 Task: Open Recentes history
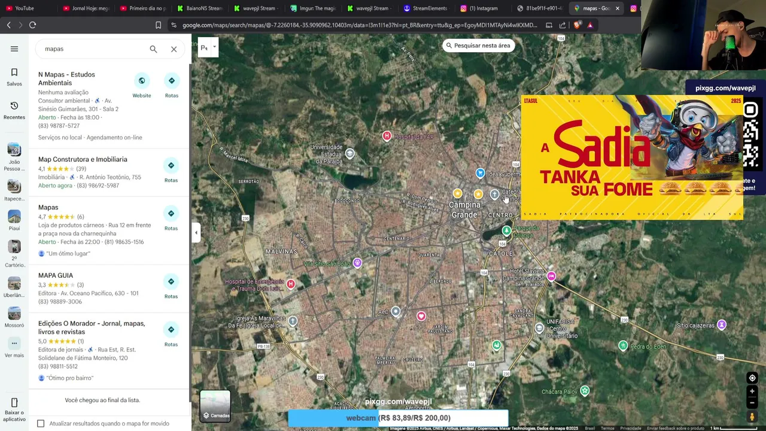tap(14, 110)
